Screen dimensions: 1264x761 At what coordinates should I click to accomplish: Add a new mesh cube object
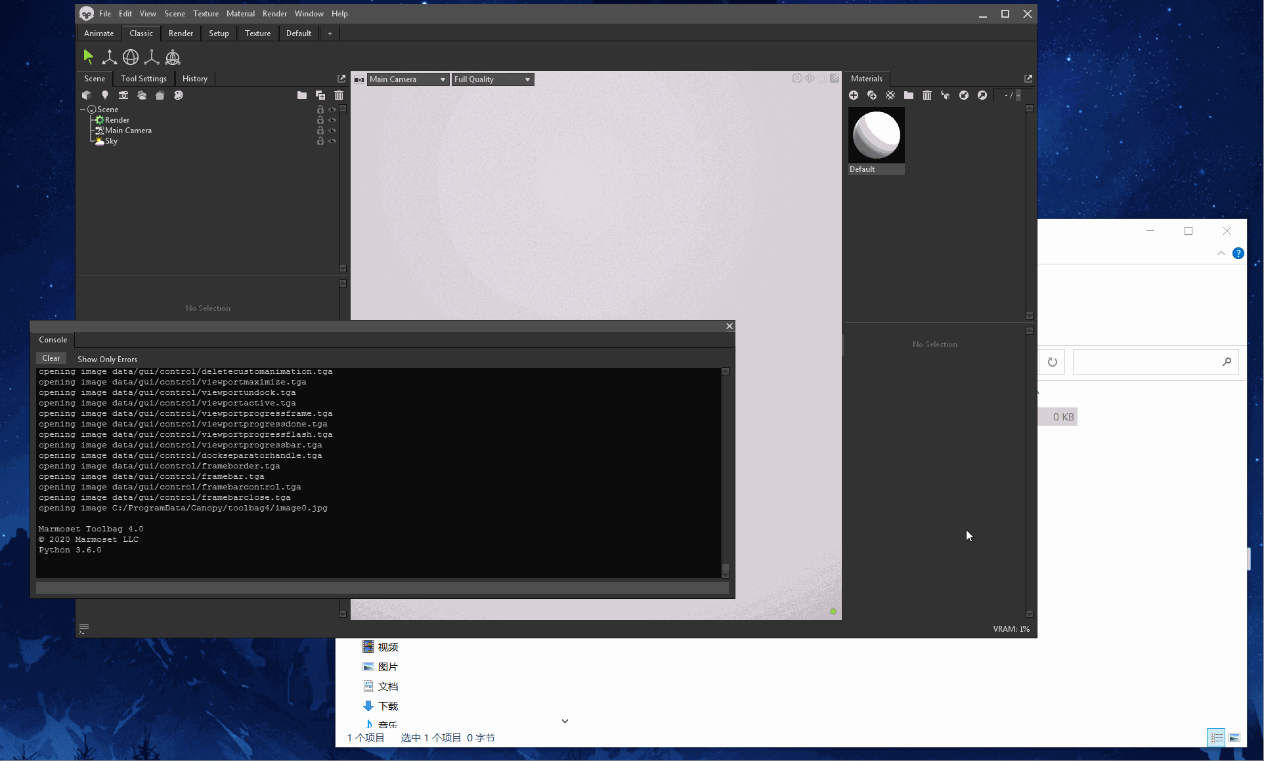86,95
